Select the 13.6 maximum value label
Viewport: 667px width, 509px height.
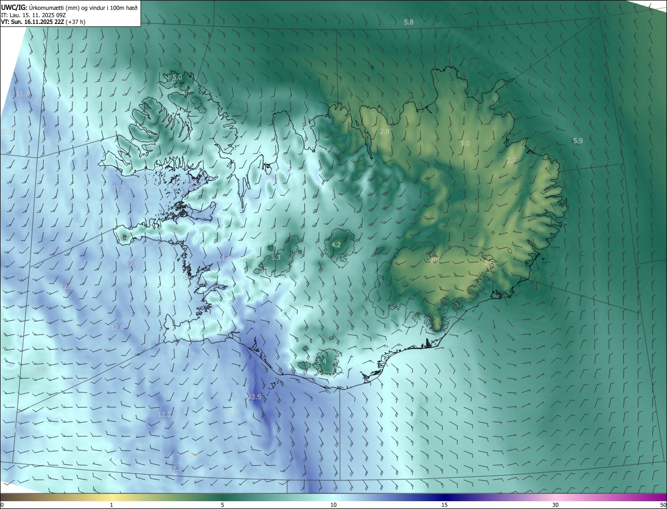point(254,397)
